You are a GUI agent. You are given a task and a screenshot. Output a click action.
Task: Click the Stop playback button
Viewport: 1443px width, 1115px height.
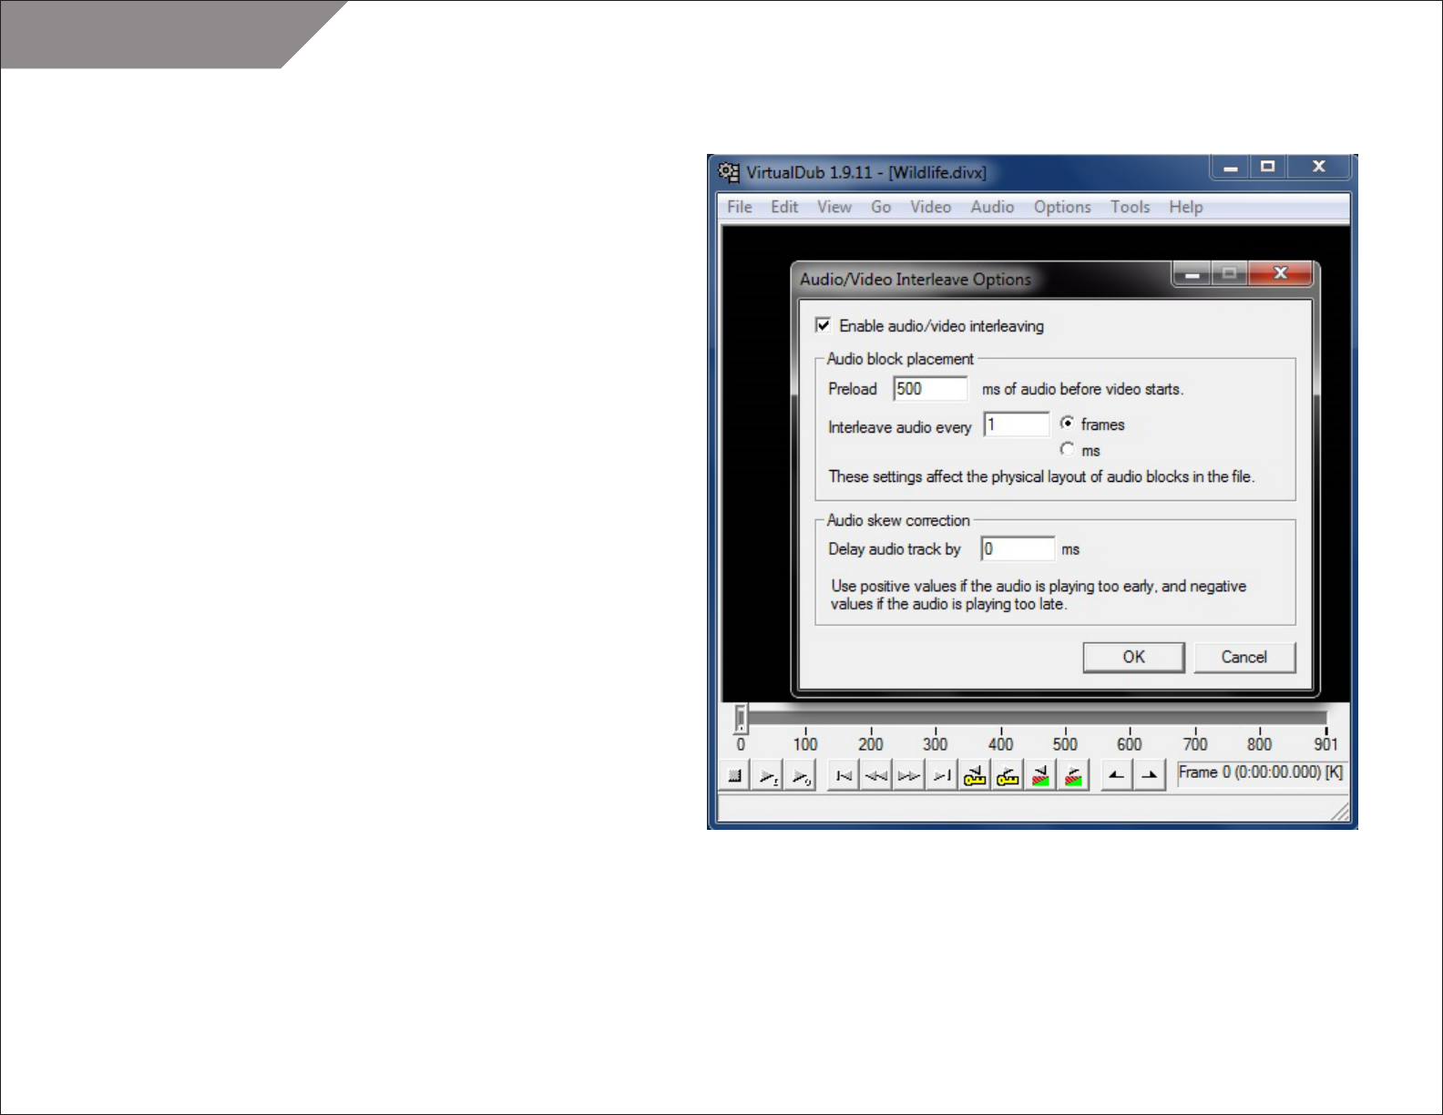pyautogui.click(x=734, y=776)
